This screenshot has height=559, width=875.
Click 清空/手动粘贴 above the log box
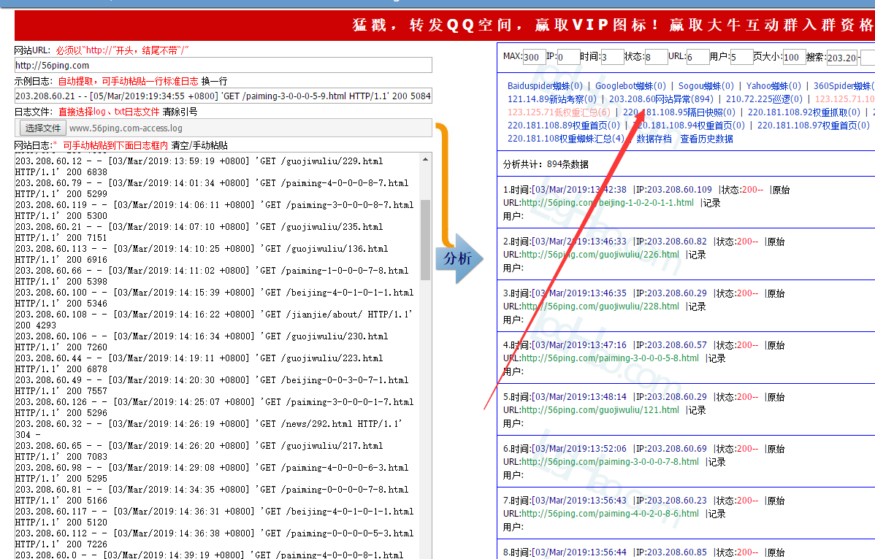coord(199,145)
